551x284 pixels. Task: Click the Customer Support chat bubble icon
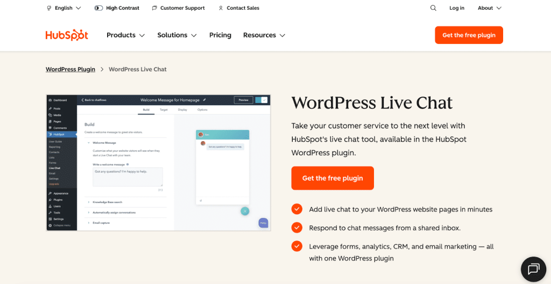(x=154, y=8)
